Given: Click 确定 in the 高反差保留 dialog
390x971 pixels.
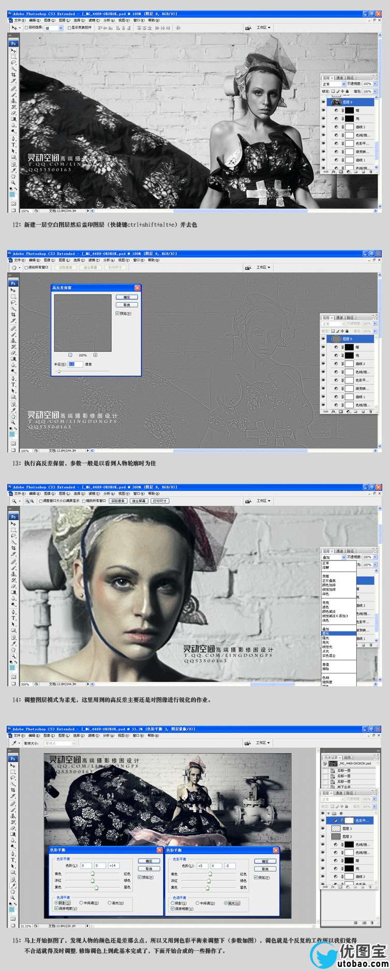Looking at the screenshot, I should (x=127, y=297).
